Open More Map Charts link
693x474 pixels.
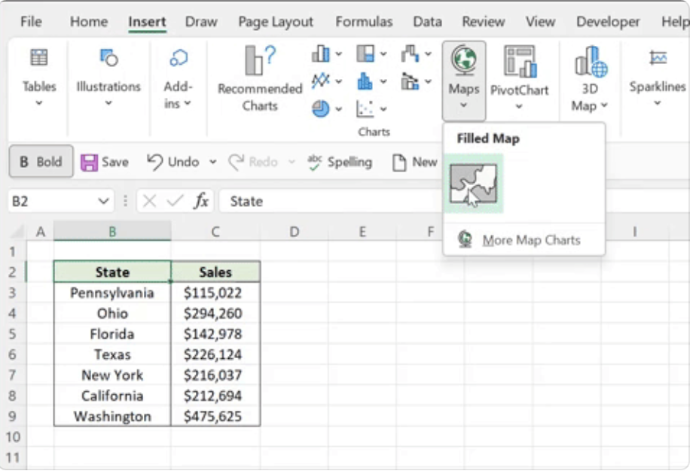click(531, 240)
